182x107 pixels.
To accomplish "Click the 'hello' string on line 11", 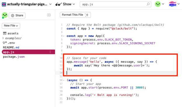I will point(95,62).
